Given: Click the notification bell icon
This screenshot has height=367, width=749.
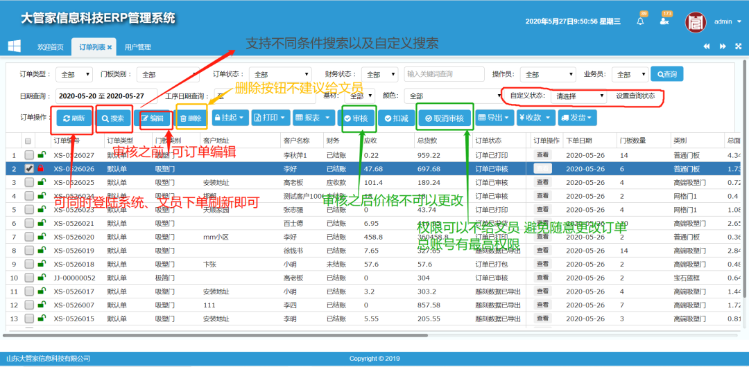Looking at the screenshot, I should [640, 21].
